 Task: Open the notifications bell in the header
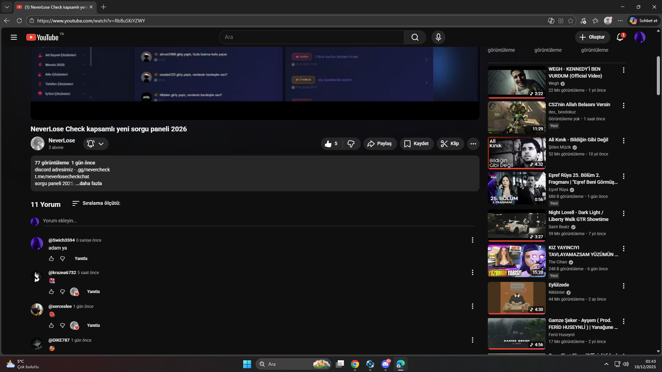[x=620, y=37]
